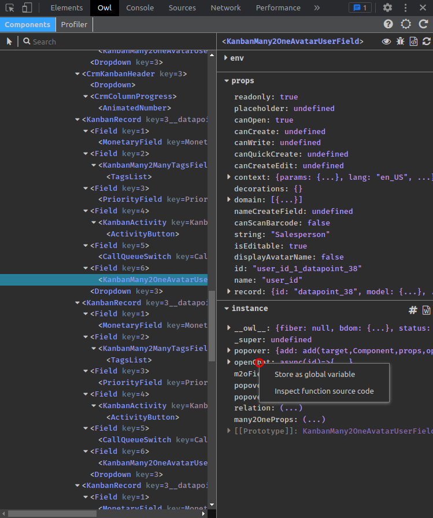This screenshot has width=433, height=518.
Task: Click the hash icon in instance section
Action: (413, 310)
